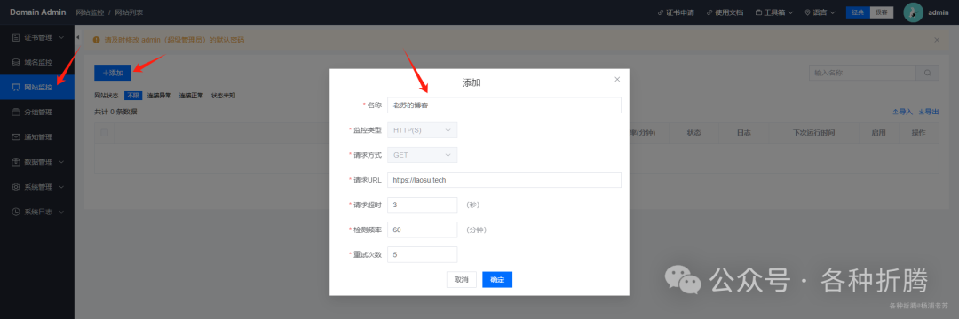This screenshot has width=959, height=319.
Task: Open the 域名监控 menu item
Action: 37,62
